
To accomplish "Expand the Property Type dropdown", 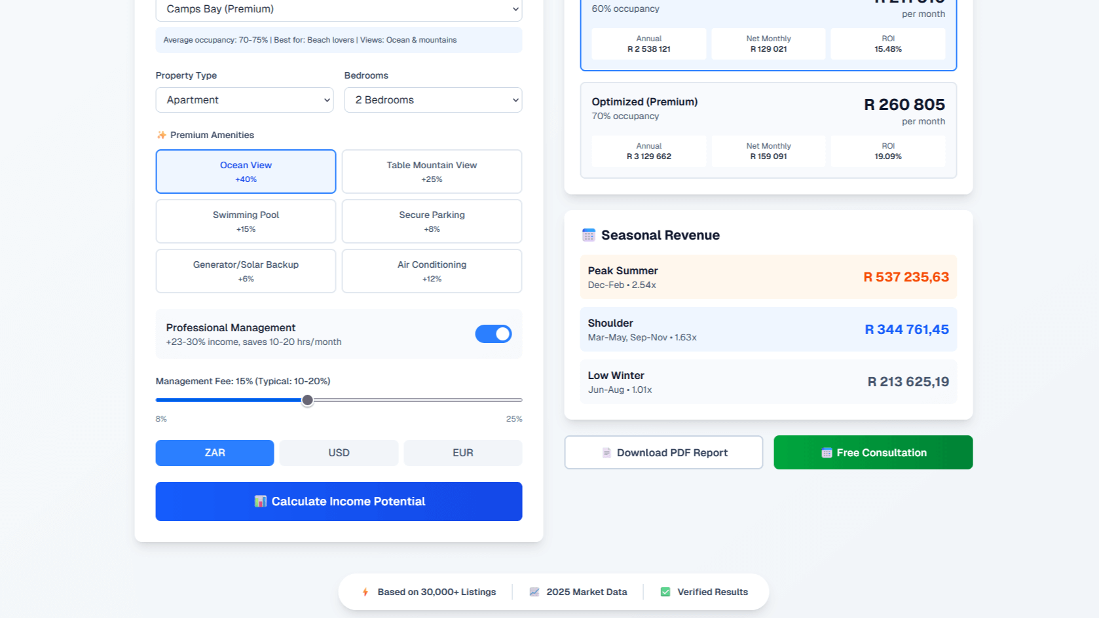I will 244,100.
